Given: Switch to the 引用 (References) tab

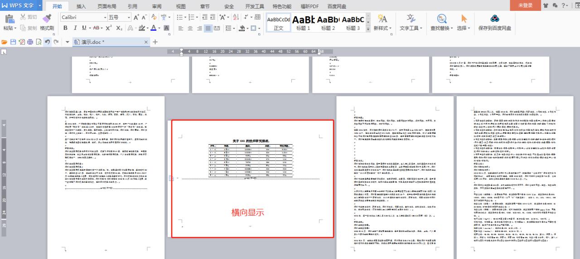Looking at the screenshot, I should tap(132, 6).
